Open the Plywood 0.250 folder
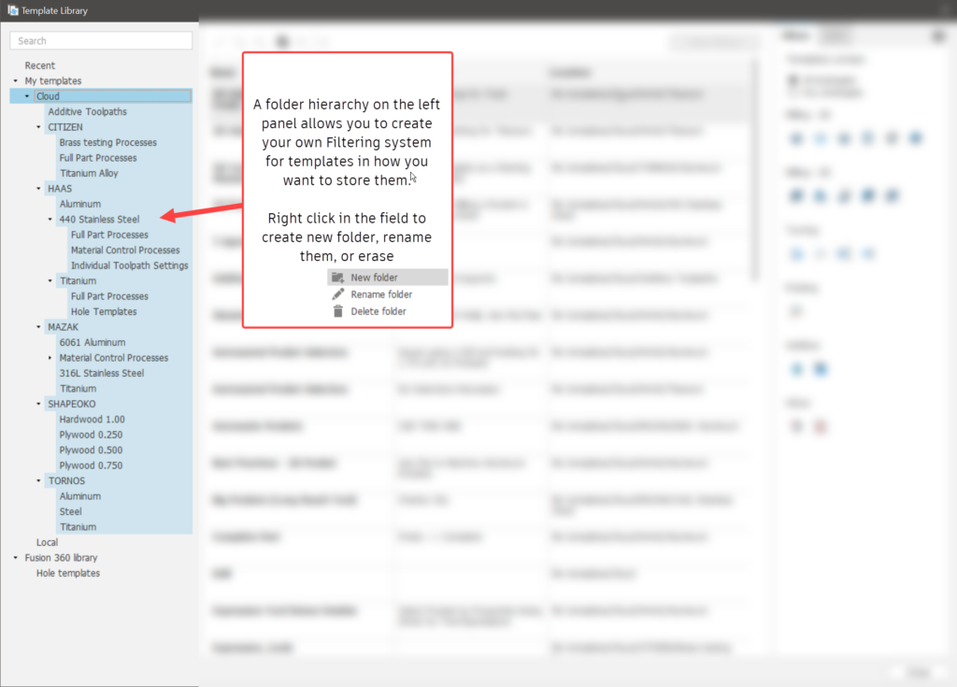The width and height of the screenshot is (957, 687). click(91, 435)
